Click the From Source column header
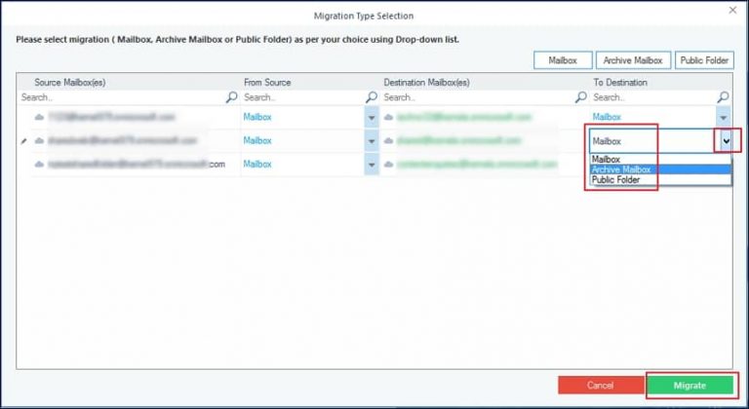 [267, 83]
